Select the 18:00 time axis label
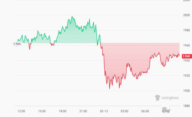Screen dimensions: 192x117 pos(62,111)
